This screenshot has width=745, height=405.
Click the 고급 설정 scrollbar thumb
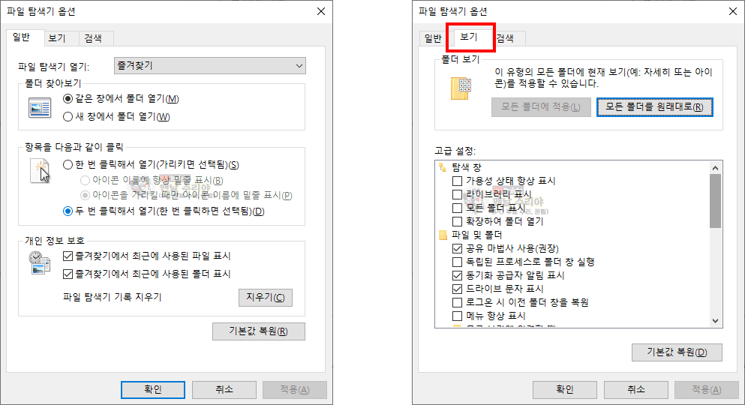716,201
